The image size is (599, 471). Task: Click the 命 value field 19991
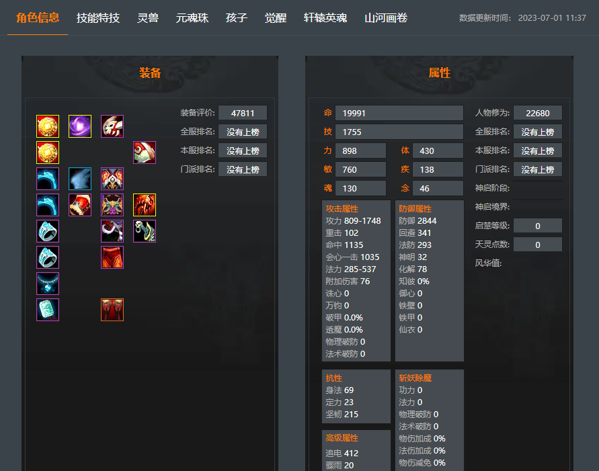click(399, 113)
